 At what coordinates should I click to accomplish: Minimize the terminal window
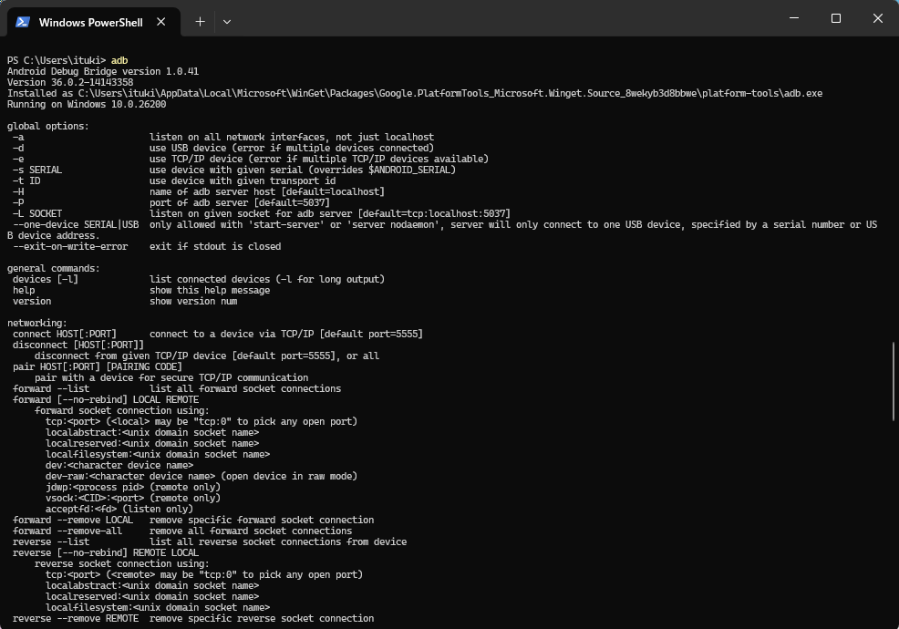[794, 18]
